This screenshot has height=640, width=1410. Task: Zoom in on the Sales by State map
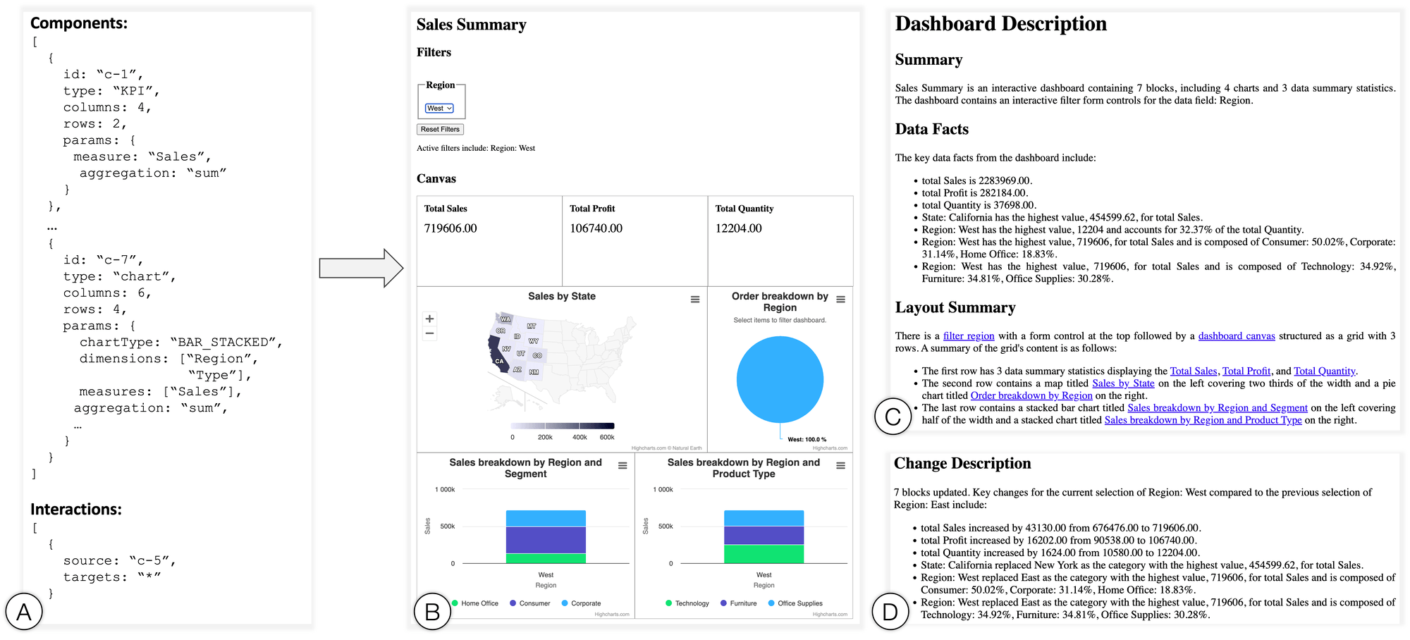click(x=429, y=319)
